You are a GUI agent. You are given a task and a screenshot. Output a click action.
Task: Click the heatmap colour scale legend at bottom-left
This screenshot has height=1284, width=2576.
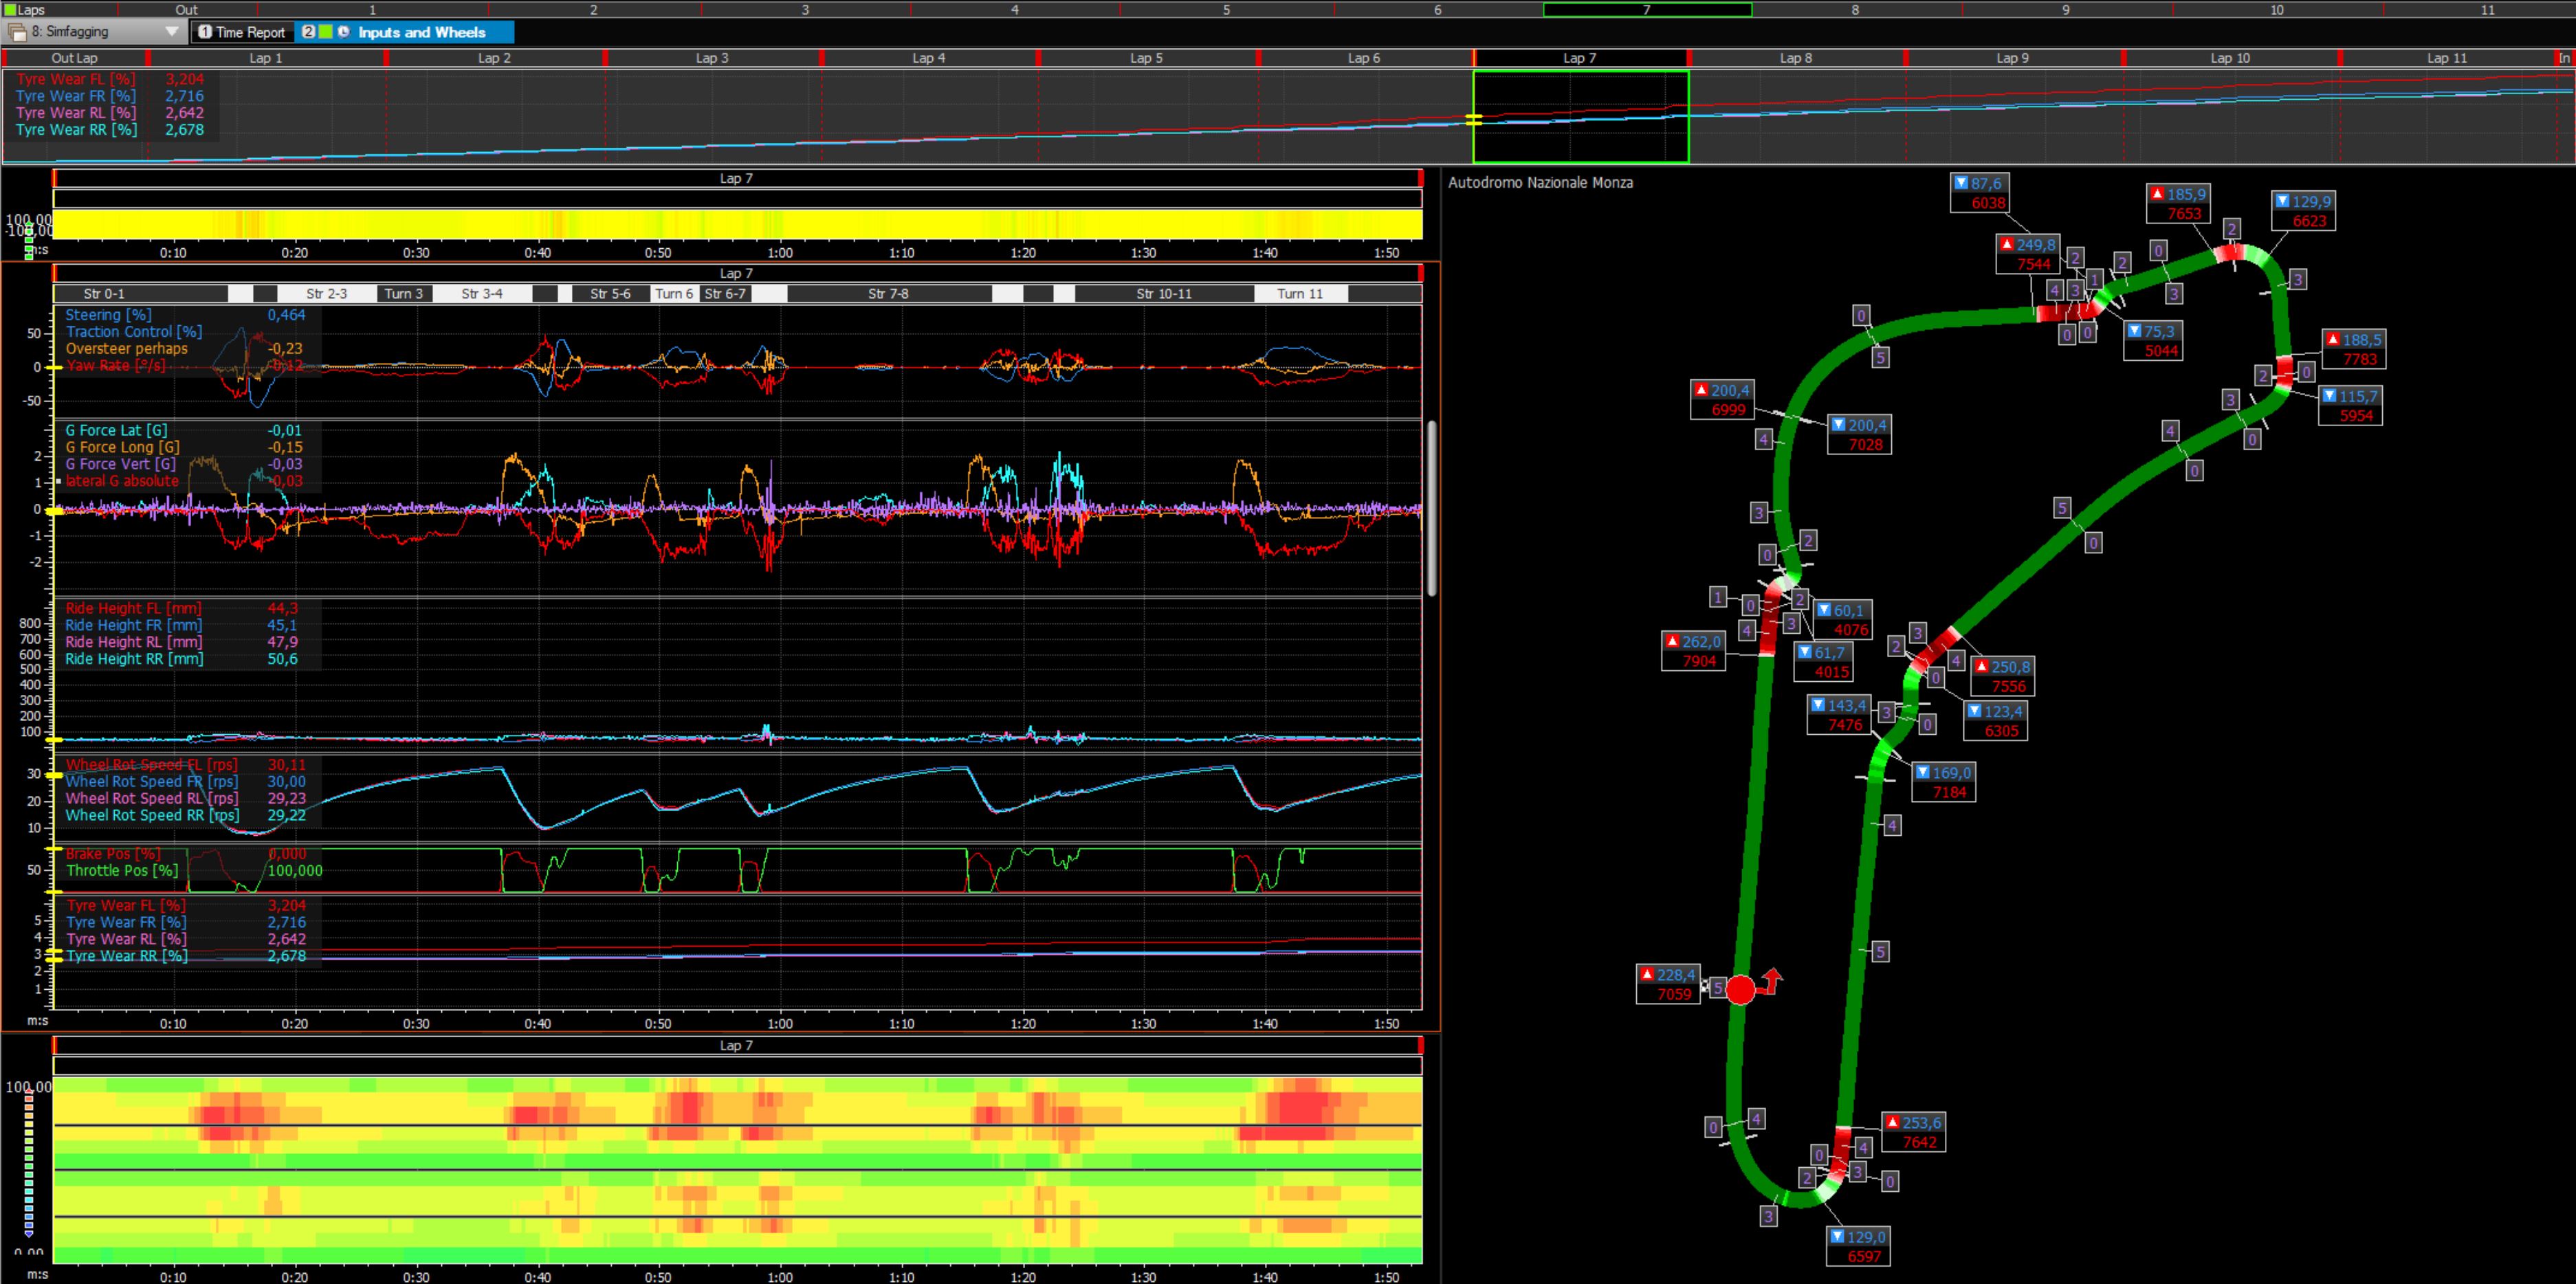tap(29, 1165)
